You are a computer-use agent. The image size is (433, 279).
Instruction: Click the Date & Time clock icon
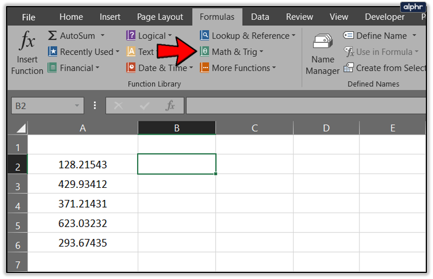pyautogui.click(x=131, y=68)
